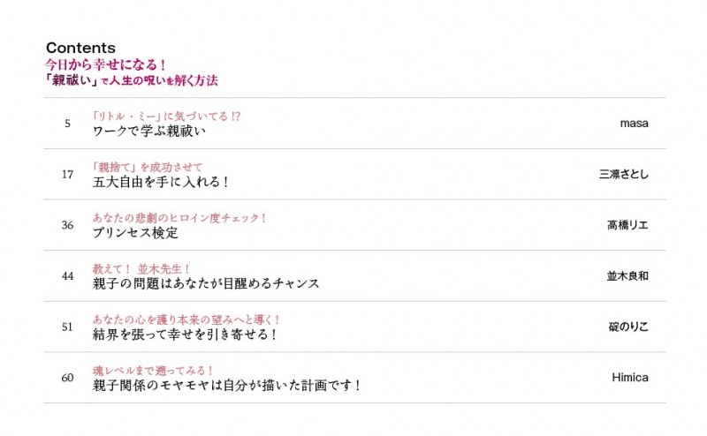Click the subtitle 「親祓い」で人生の呪いを解く方法

coord(131,80)
